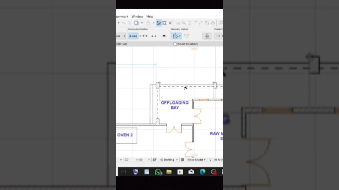Click the button right of geometry methods
This screenshot has width=339, height=190.
[x=207, y=36]
